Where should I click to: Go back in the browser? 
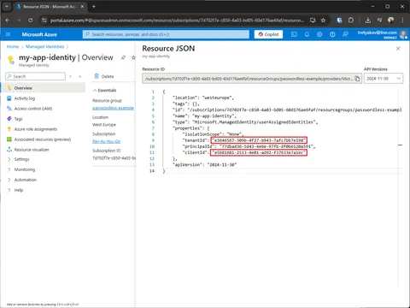coord(8,21)
